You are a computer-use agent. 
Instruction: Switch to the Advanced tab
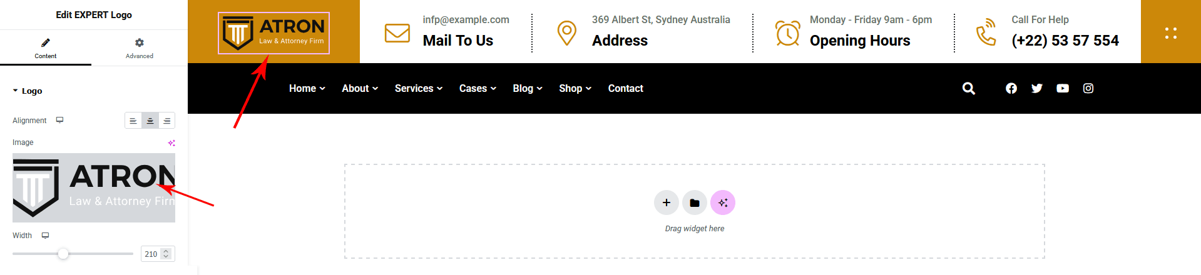point(139,48)
